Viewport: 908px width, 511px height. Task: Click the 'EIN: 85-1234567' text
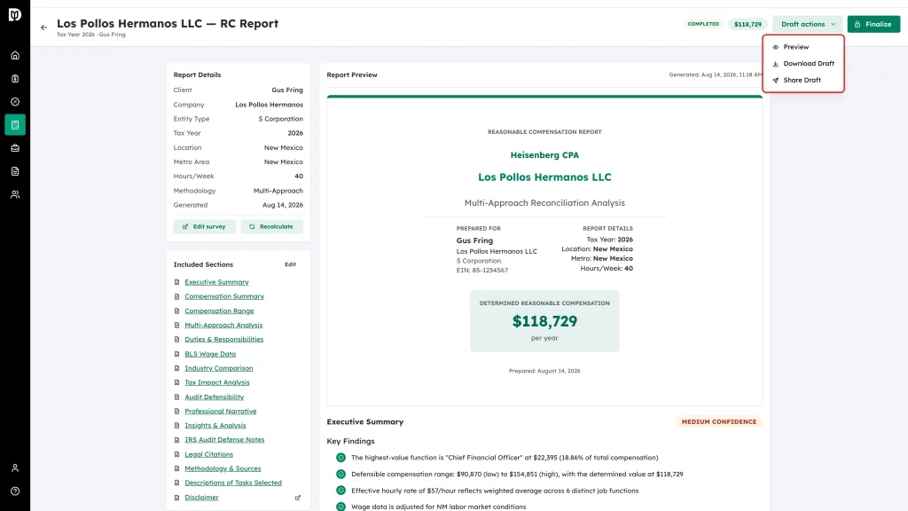482,271
